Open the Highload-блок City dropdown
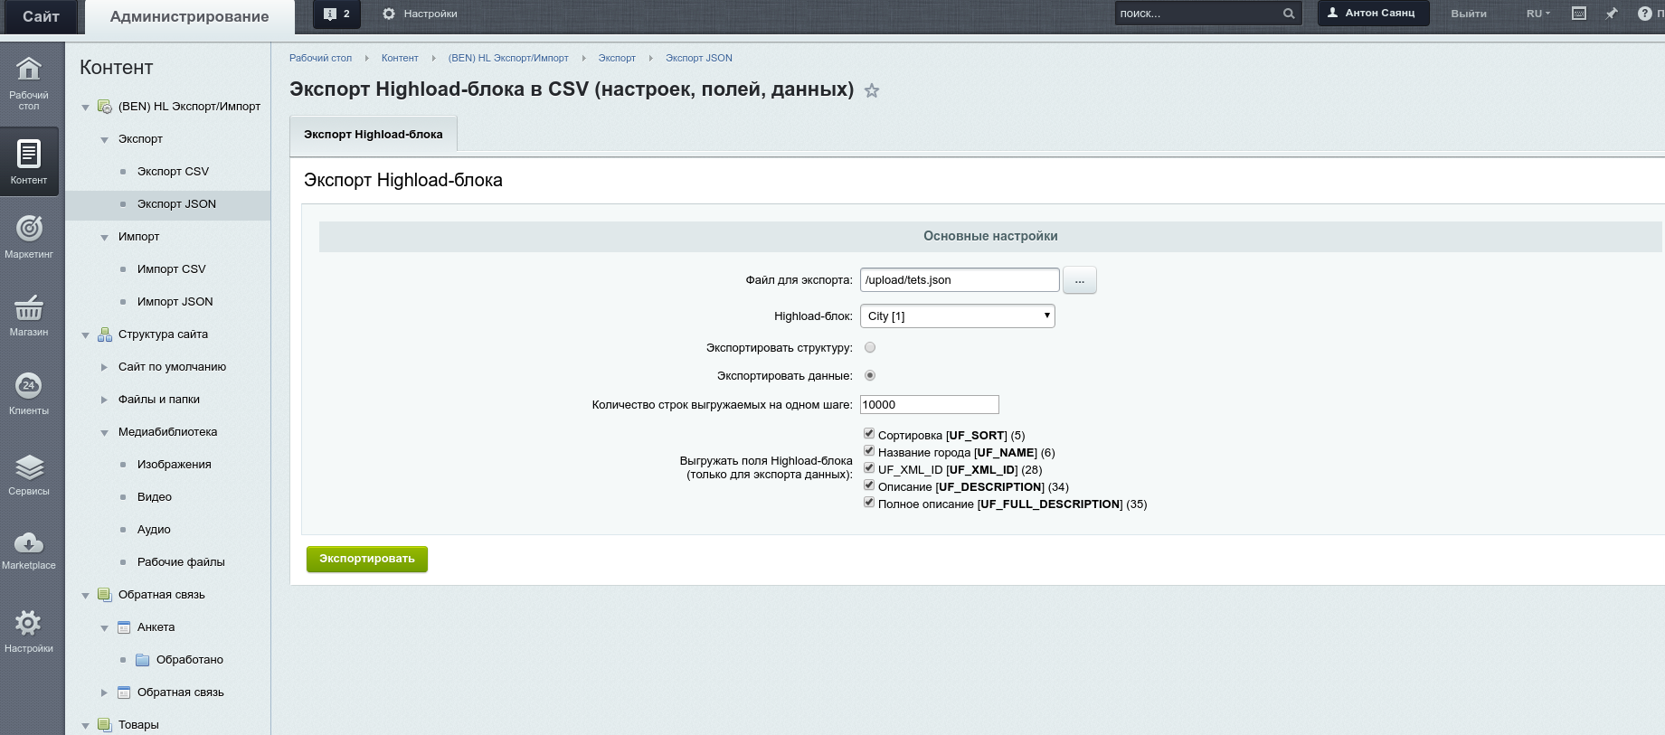This screenshot has height=735, width=1665. [x=958, y=316]
